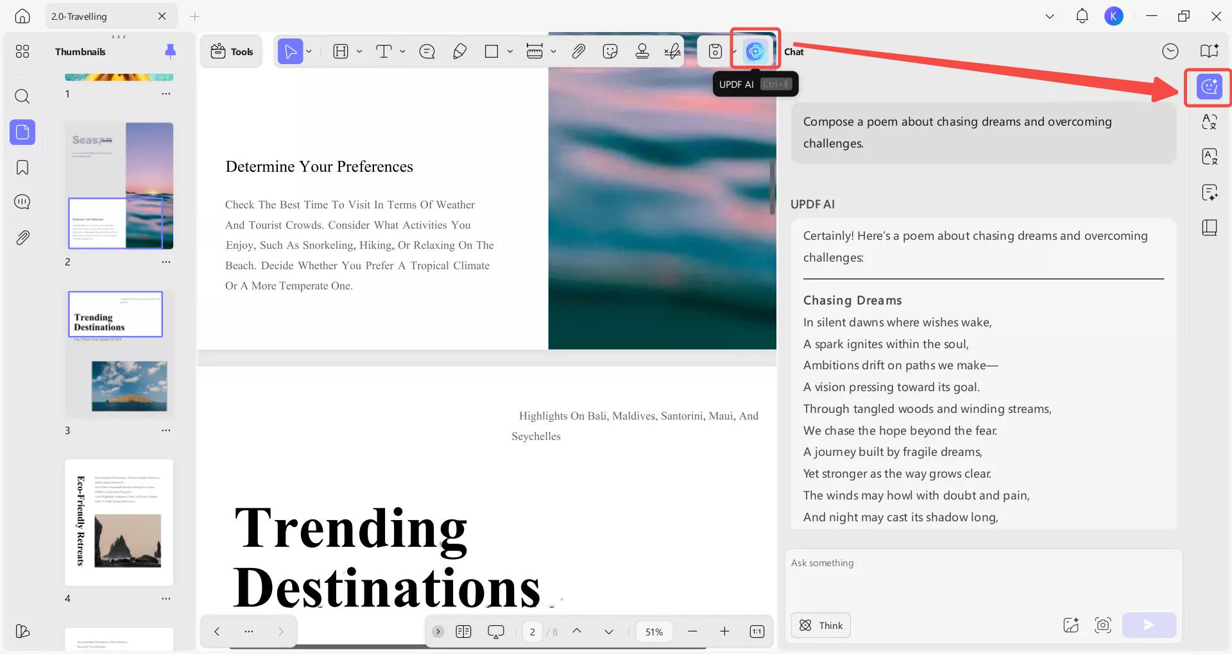Expand the Measure tool dropdown
This screenshot has width=1232, height=654.
point(553,51)
